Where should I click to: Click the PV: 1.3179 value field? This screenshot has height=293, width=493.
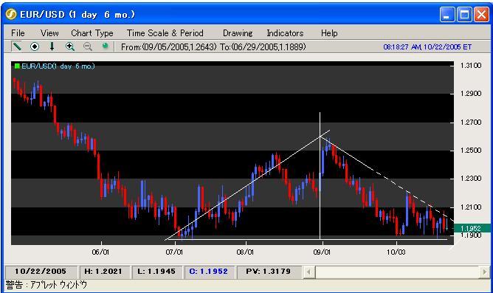coord(269,272)
